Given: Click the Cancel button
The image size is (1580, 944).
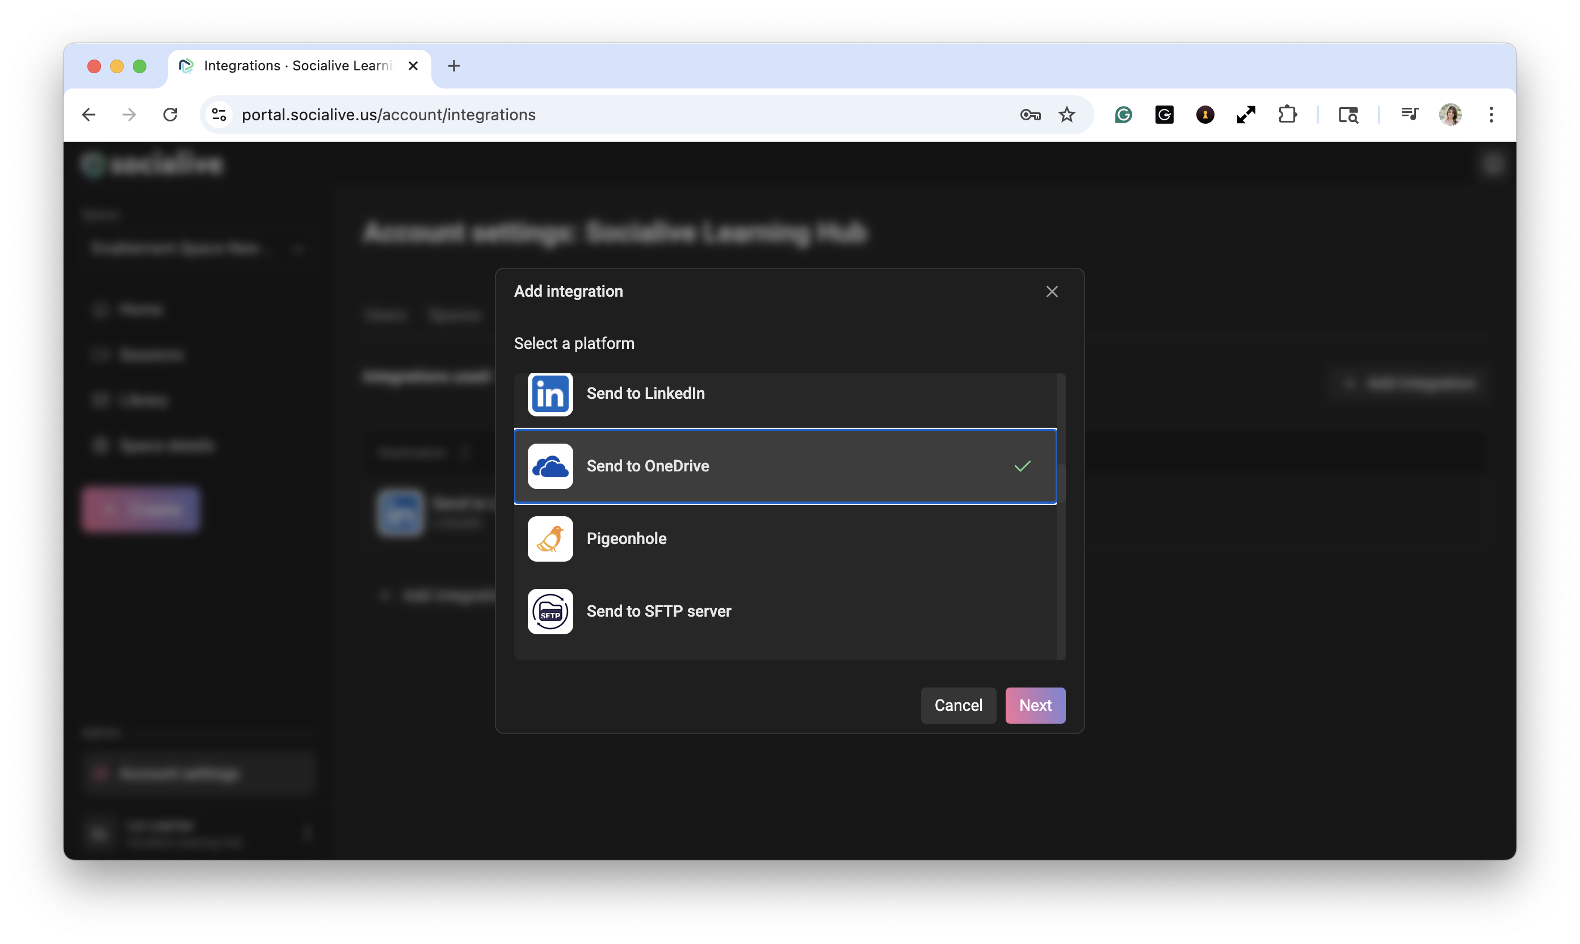Looking at the screenshot, I should point(957,706).
